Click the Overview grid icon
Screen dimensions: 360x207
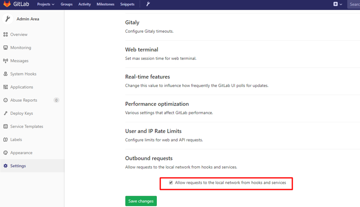(6, 34)
